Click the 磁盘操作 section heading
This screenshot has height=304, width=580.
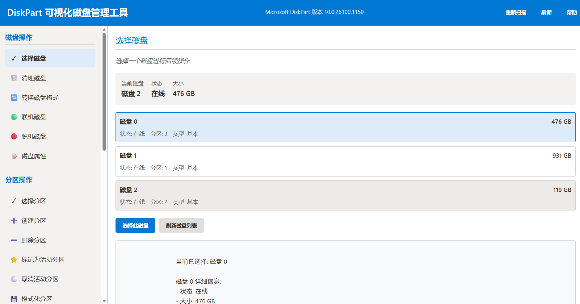tap(19, 38)
